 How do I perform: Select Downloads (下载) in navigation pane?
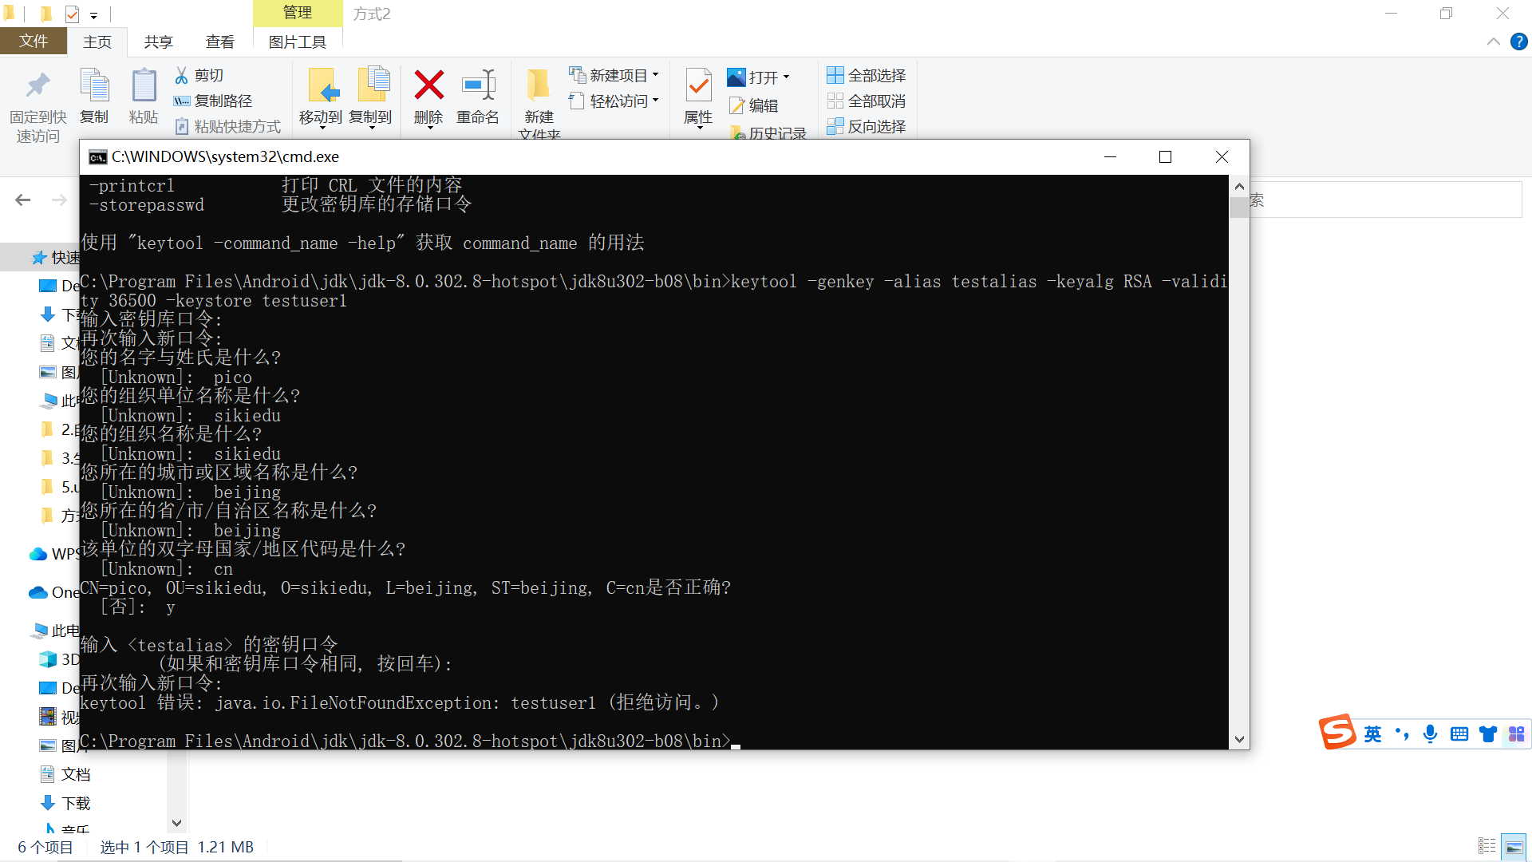(x=66, y=803)
